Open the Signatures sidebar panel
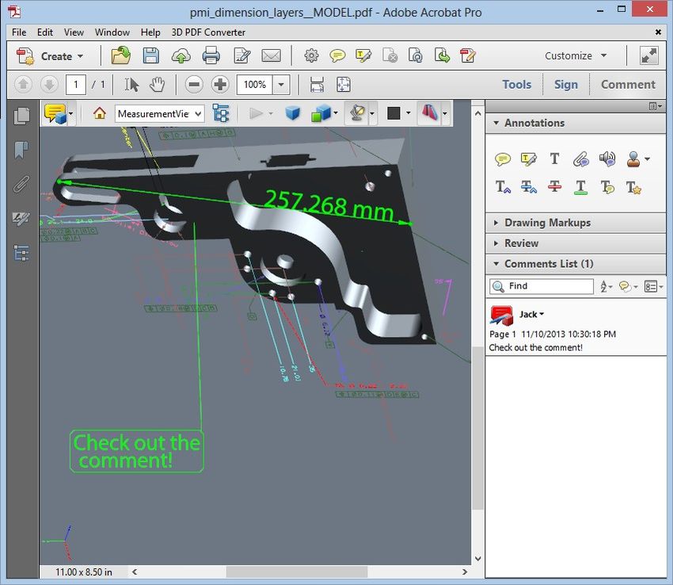The height and width of the screenshot is (585, 673). click(21, 219)
